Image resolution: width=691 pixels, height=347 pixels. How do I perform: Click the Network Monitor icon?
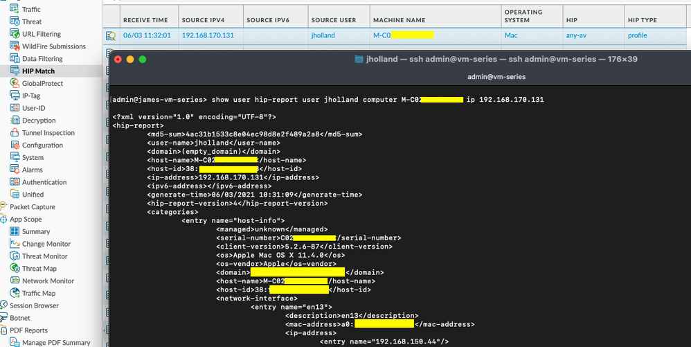pyautogui.click(x=16, y=281)
